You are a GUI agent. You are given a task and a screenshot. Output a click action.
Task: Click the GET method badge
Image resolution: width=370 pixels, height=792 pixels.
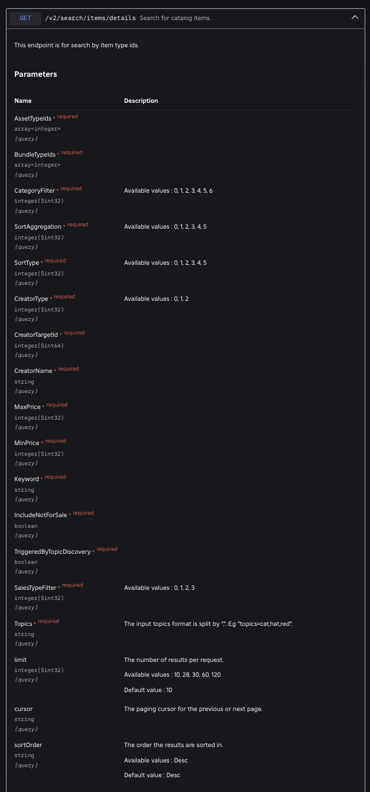(x=24, y=18)
